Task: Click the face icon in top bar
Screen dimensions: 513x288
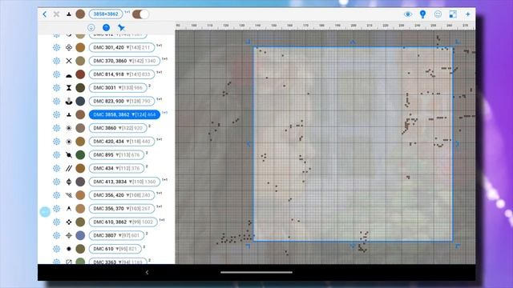Action: (438, 14)
